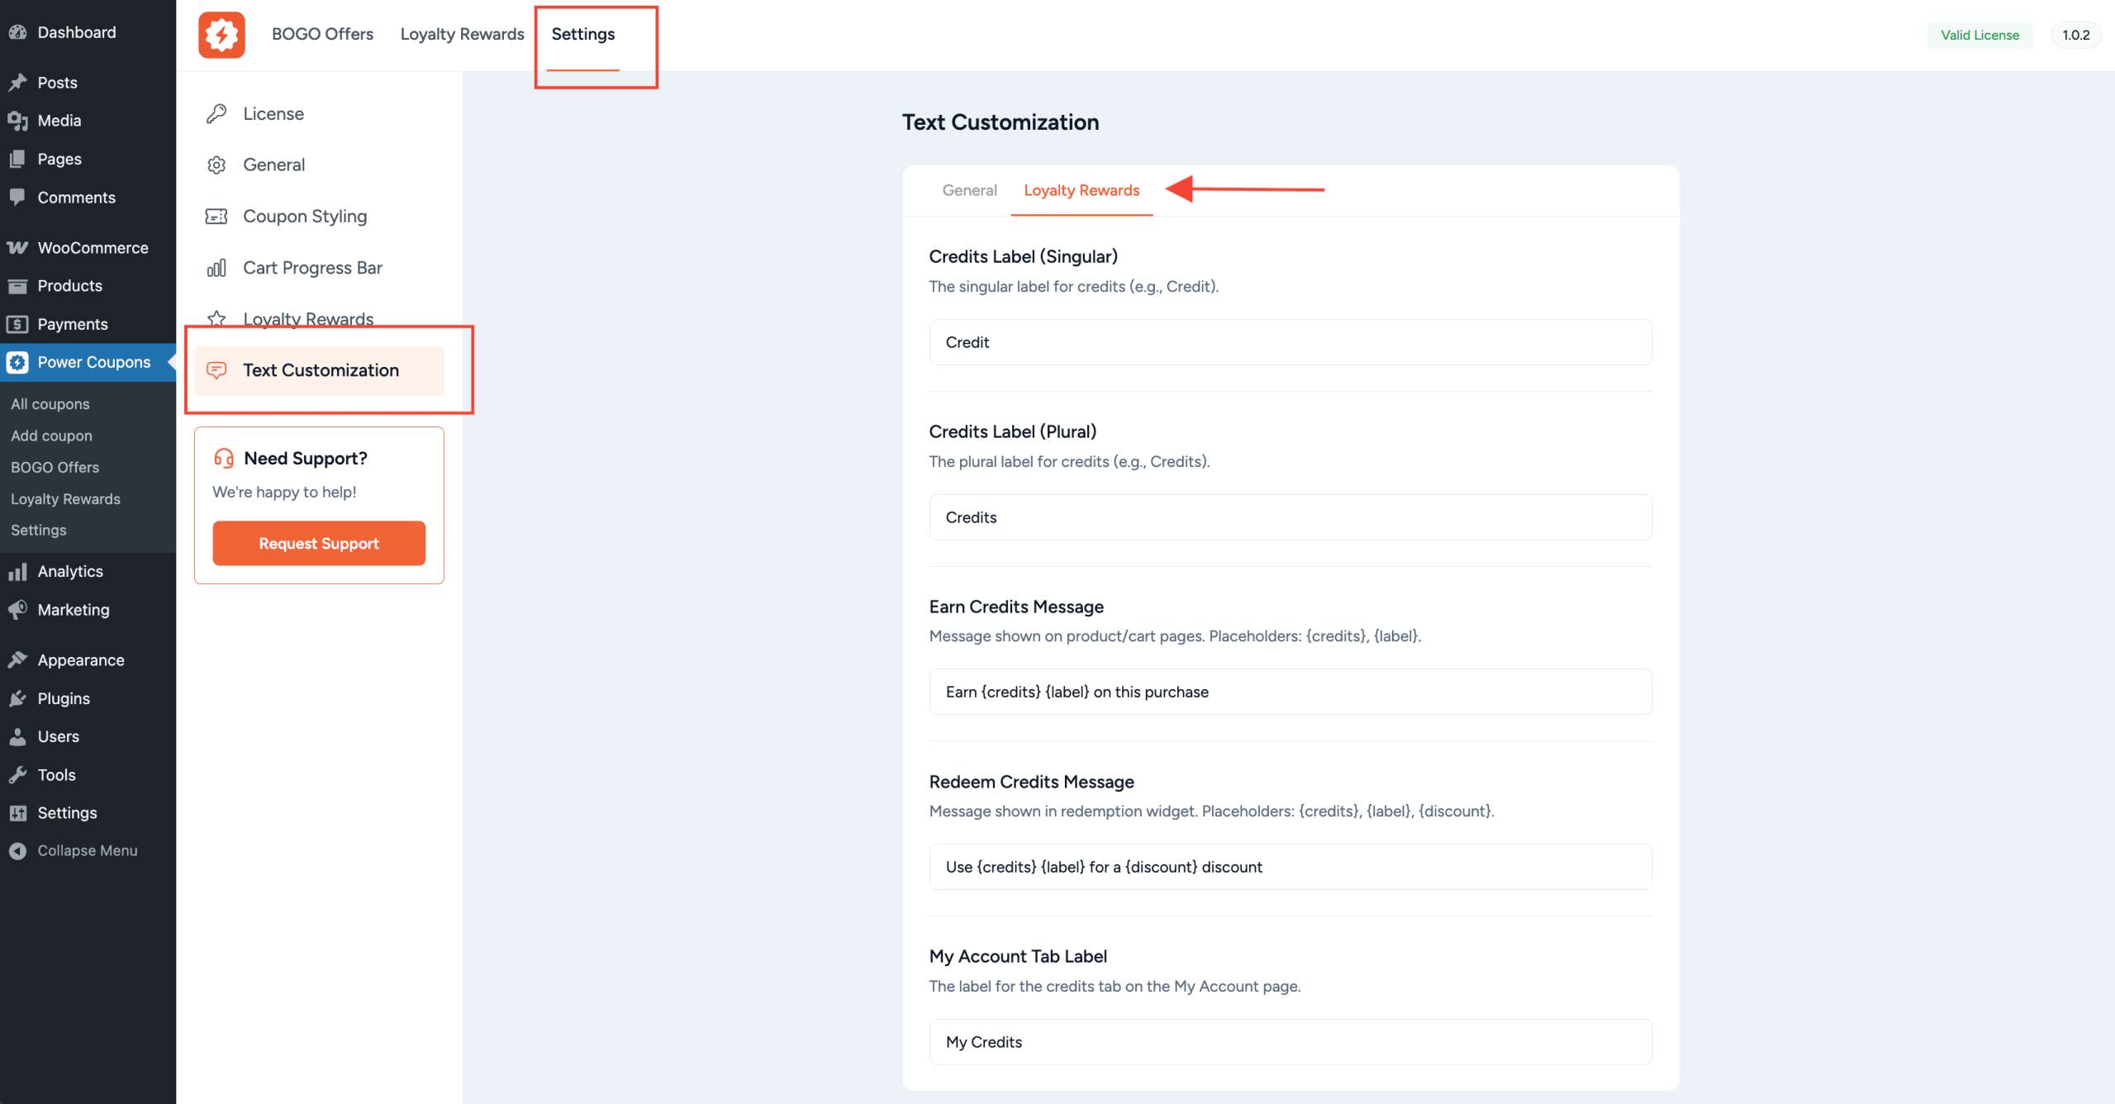Screen dimensions: 2115x1104
Task: Open License settings via the key icon
Action: coord(216,113)
